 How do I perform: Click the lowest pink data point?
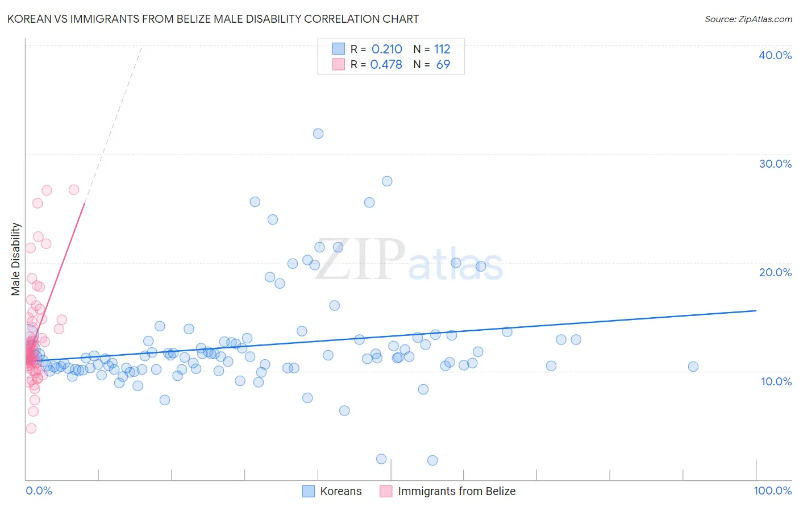tap(31, 429)
